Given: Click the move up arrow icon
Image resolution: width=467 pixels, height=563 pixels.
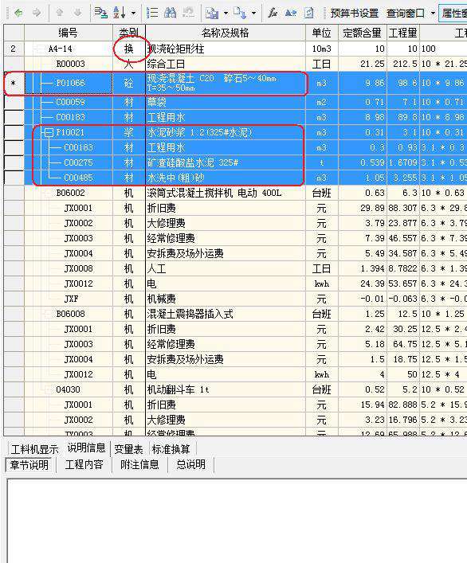Looking at the screenshot, I should tap(60, 14).
